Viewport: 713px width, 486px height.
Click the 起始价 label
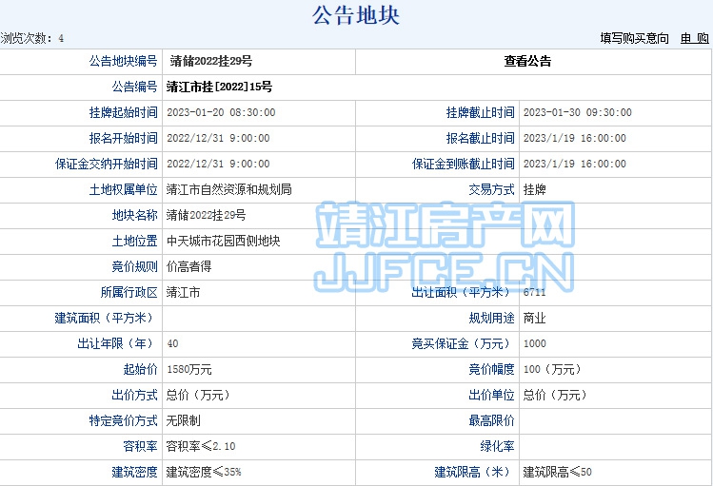141,369
